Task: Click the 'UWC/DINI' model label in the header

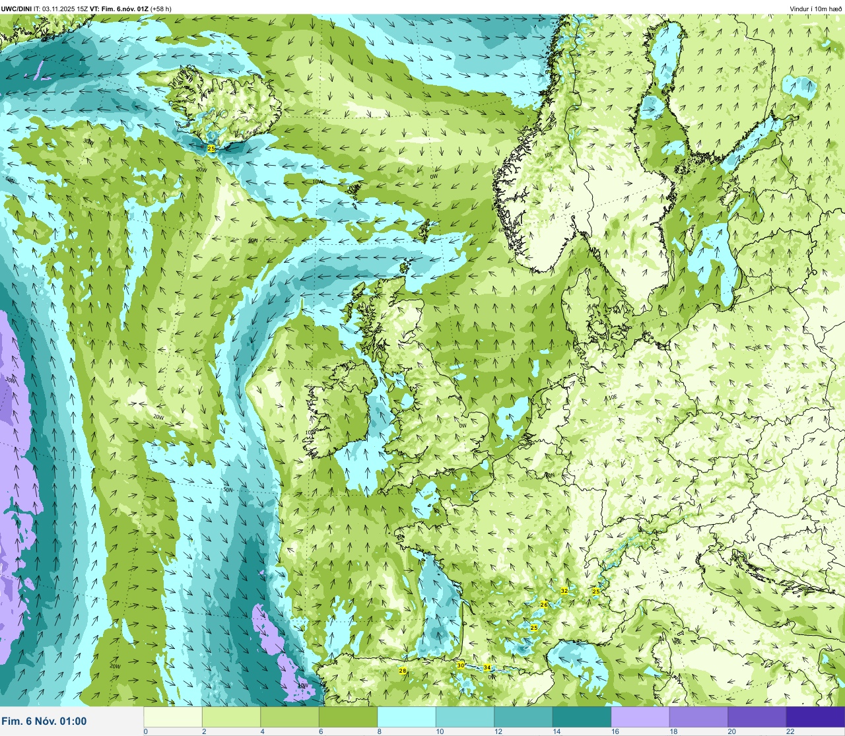Action: pos(17,9)
